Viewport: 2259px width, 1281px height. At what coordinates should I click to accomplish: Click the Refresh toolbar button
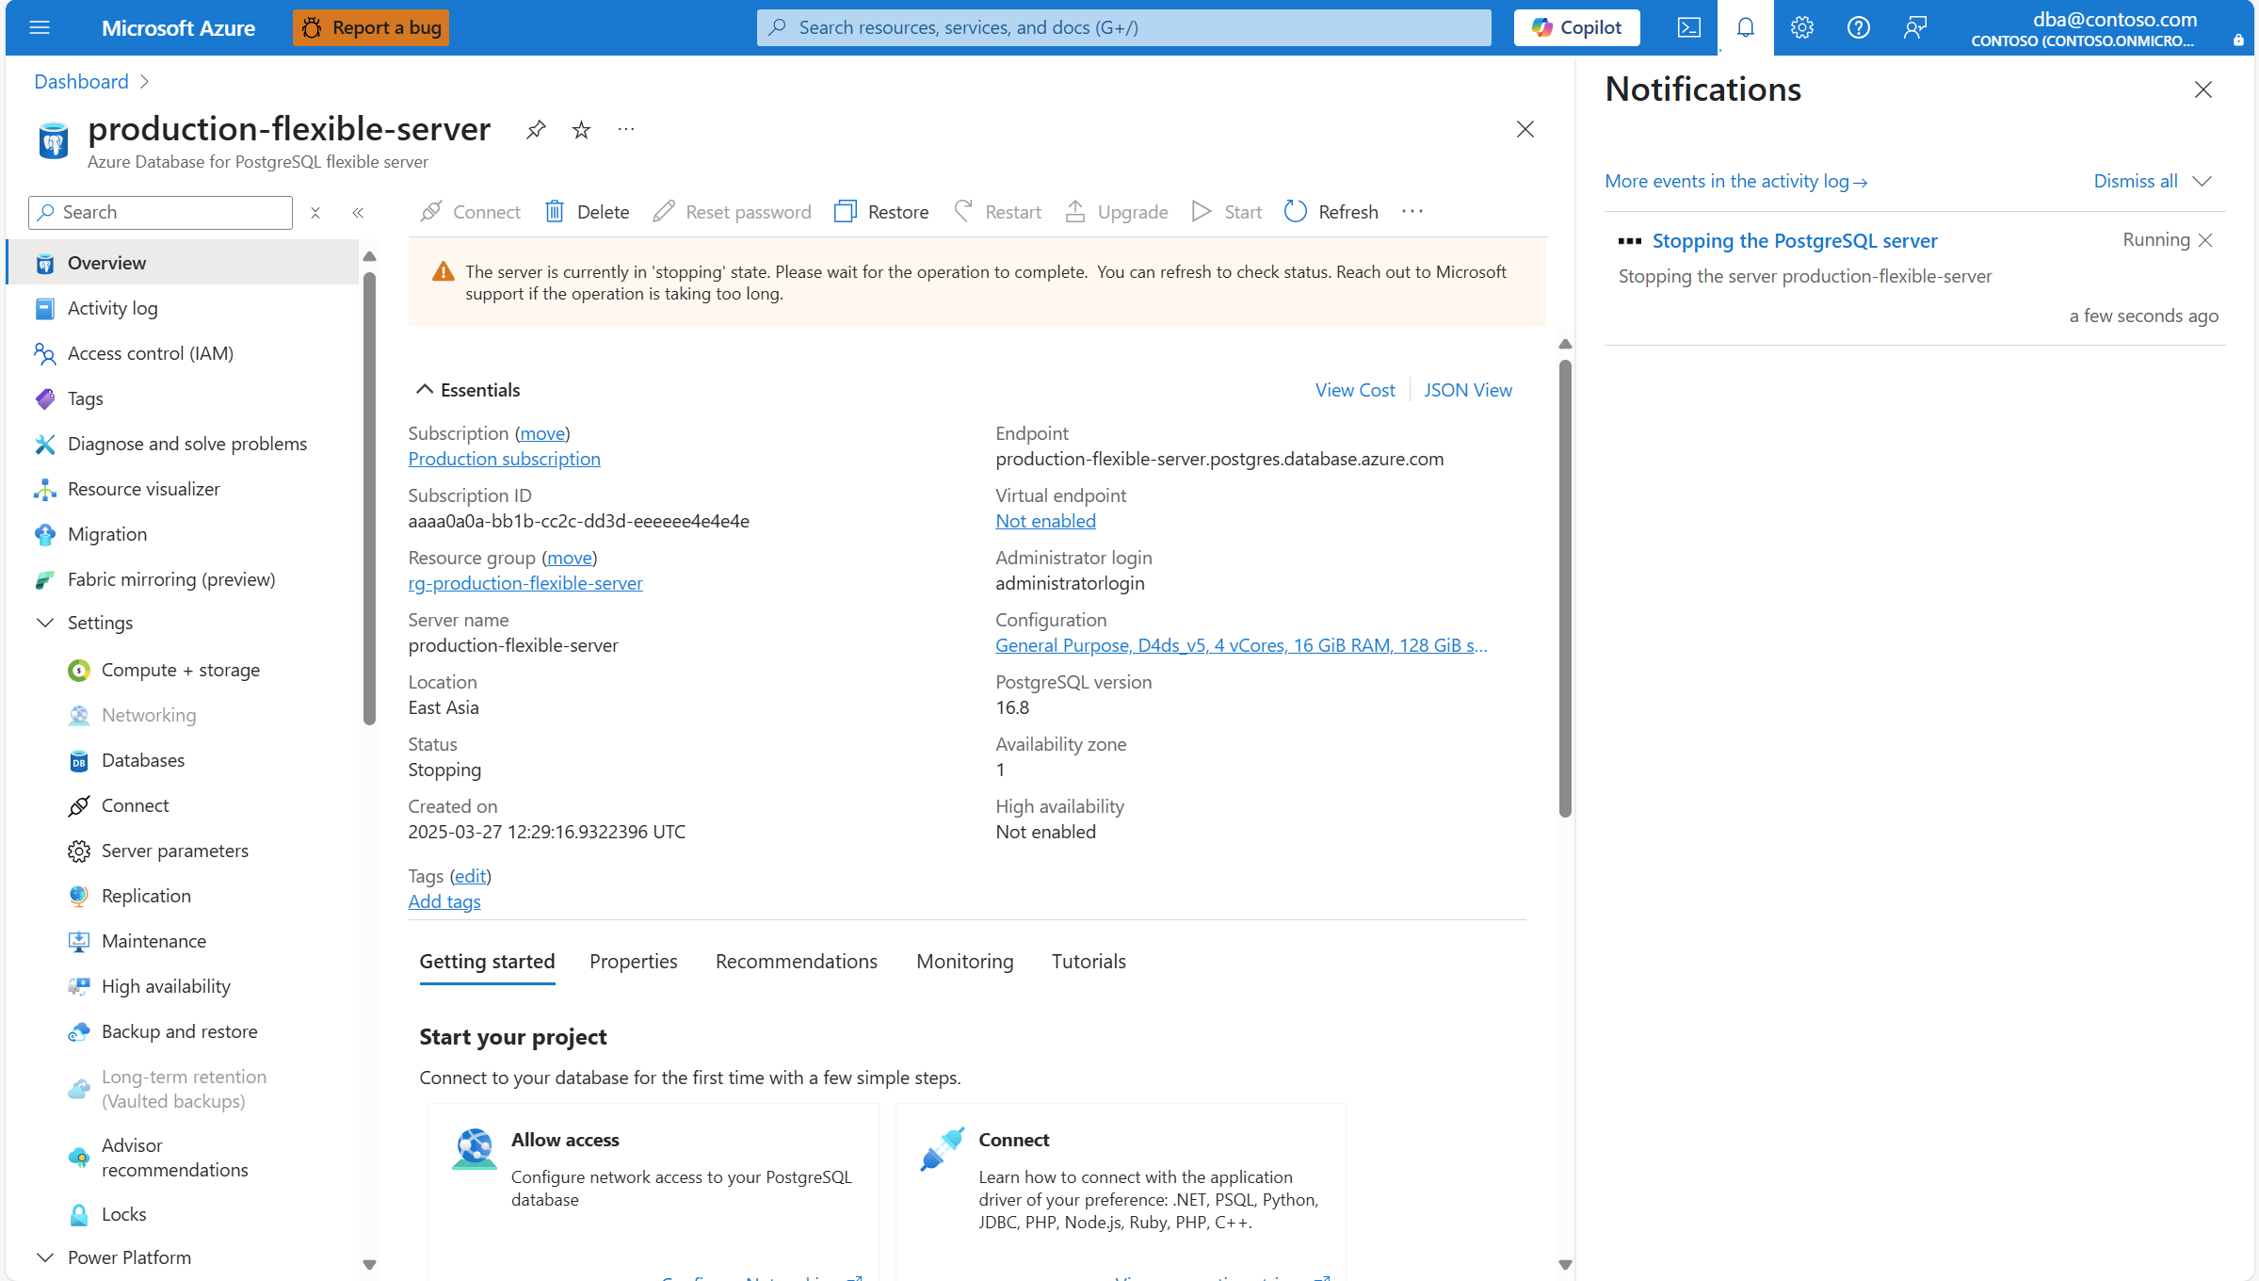coord(1331,212)
